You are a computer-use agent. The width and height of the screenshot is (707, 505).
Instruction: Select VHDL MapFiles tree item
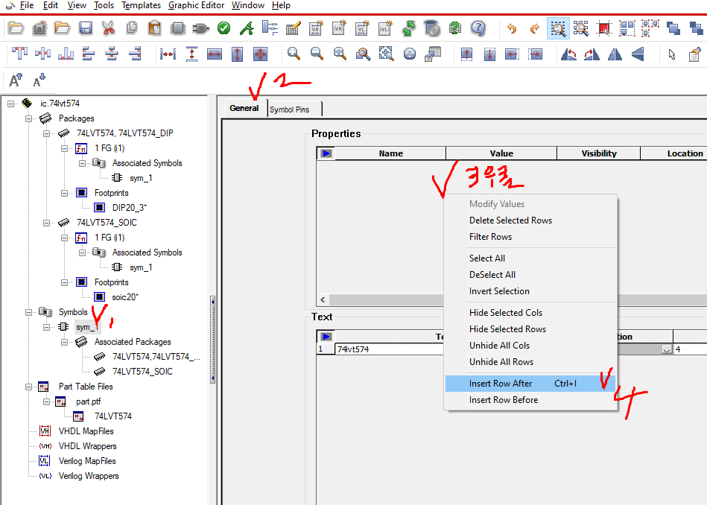86,431
